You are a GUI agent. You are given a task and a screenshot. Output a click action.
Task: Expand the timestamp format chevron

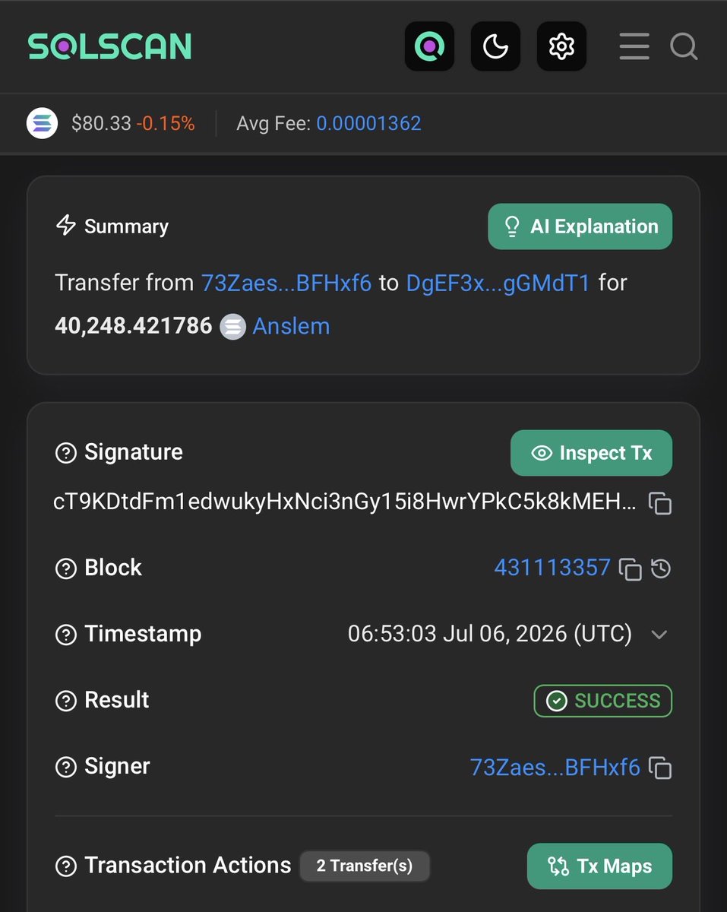coord(659,635)
